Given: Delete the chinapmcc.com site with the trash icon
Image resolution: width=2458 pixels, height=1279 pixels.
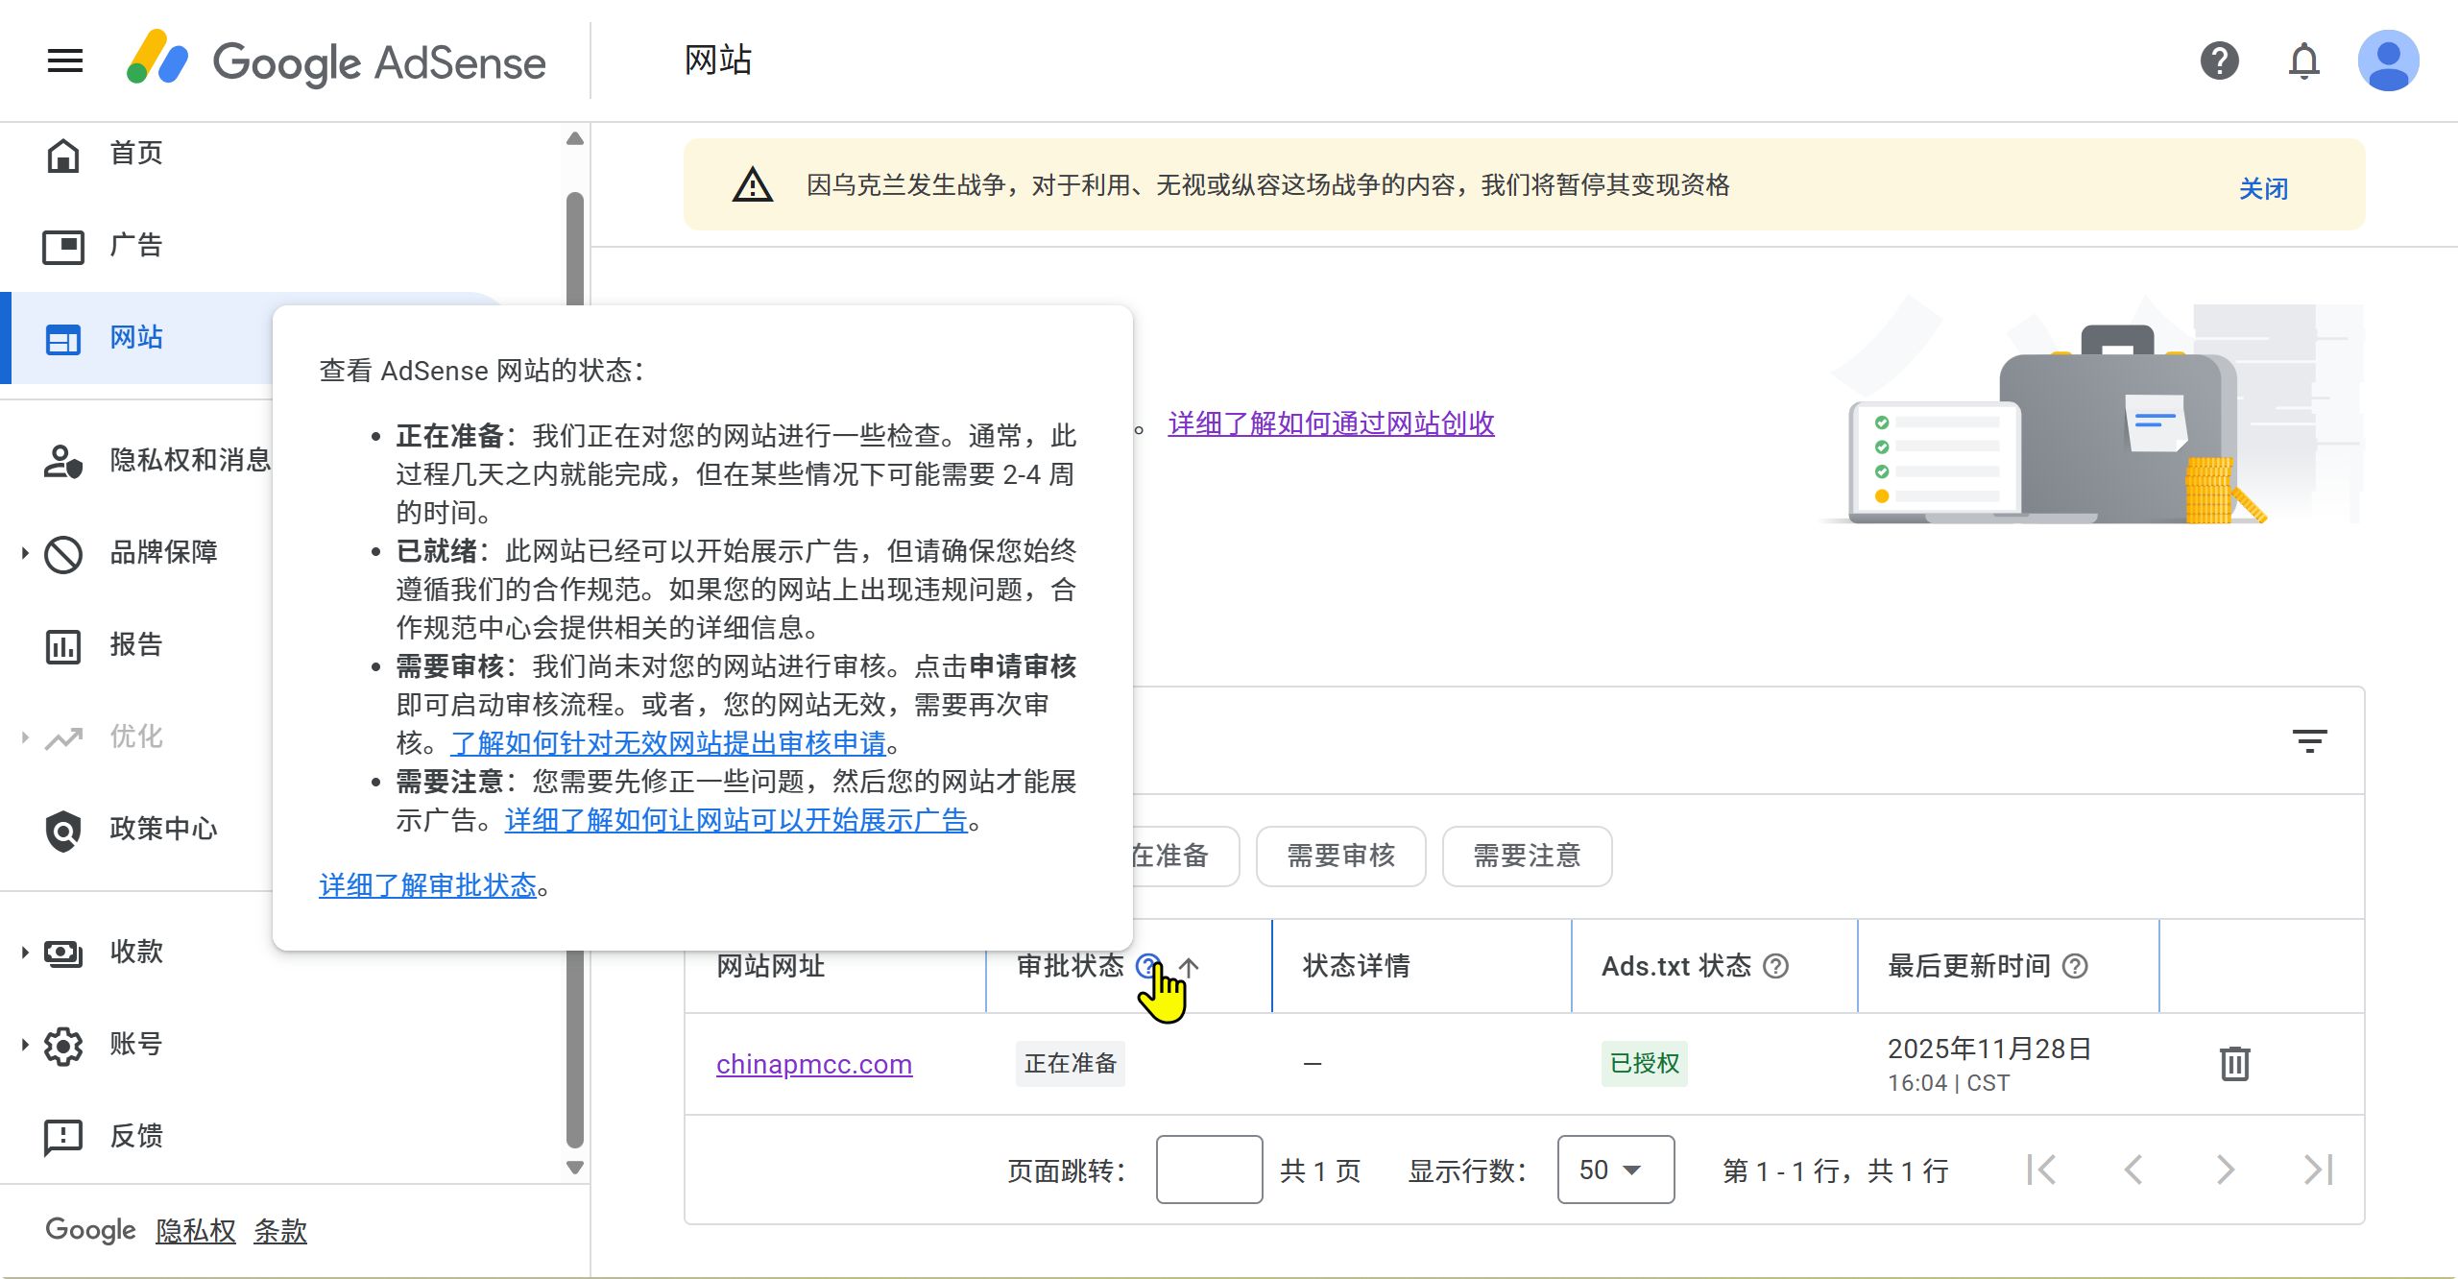Looking at the screenshot, I should pyautogui.click(x=2234, y=1063).
